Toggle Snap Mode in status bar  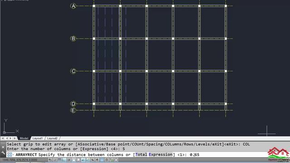[x=55, y=160]
